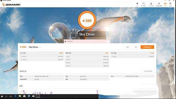
Task: Select the orange Results chart icon
Action: (x=165, y=4)
